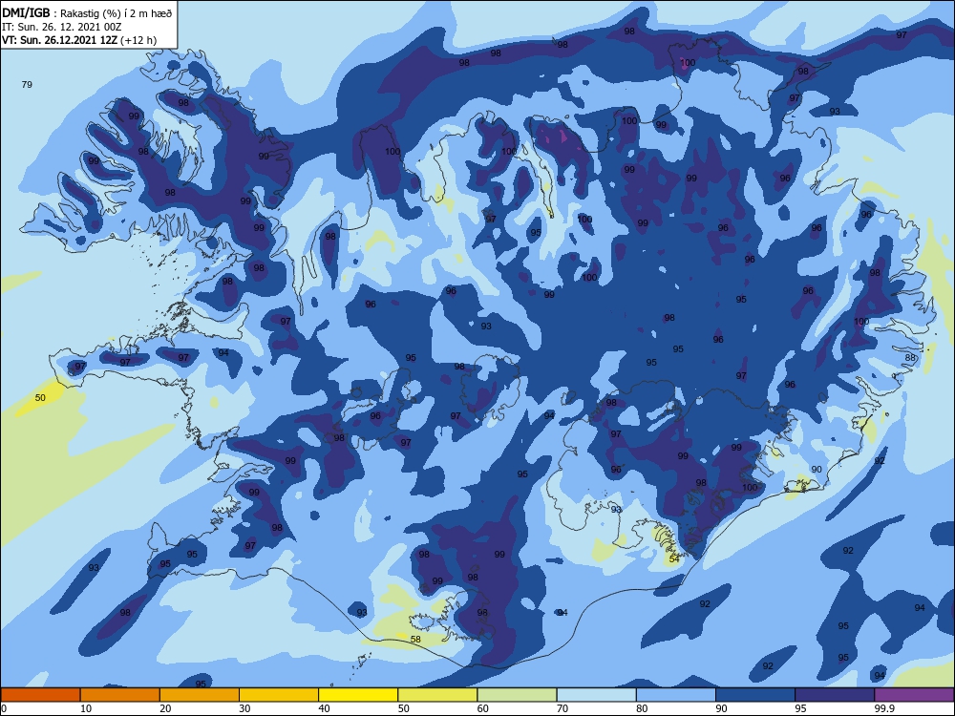Click the humidity value "79" over the sea
The width and height of the screenshot is (955, 716).
(x=27, y=85)
